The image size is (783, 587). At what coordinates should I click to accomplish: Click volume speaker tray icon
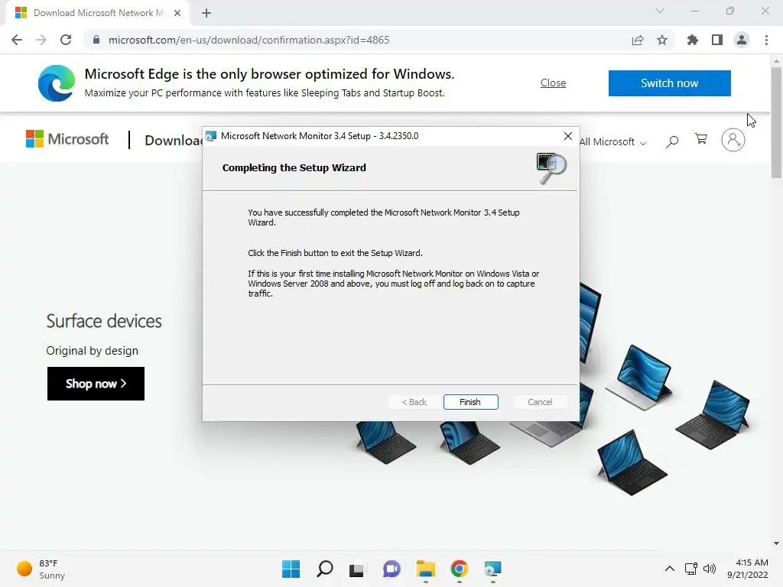point(709,569)
